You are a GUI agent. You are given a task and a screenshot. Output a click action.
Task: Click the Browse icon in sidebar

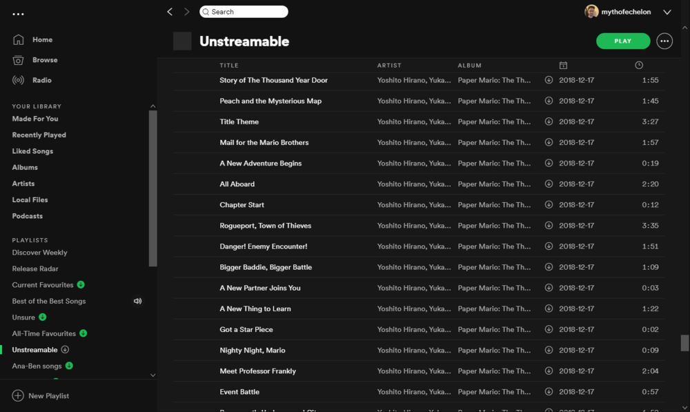pyautogui.click(x=18, y=60)
